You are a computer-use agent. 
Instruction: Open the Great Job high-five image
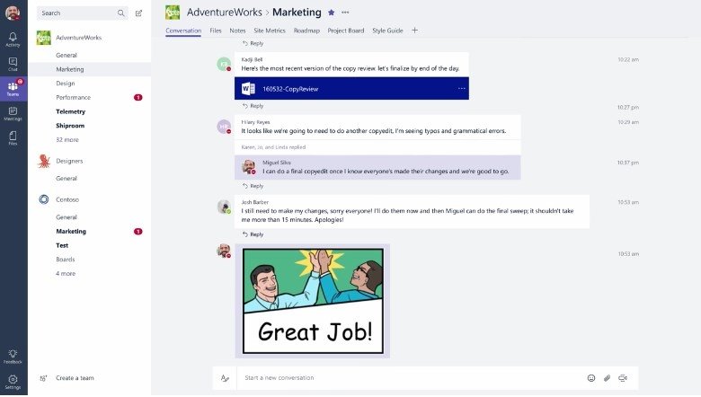313,301
